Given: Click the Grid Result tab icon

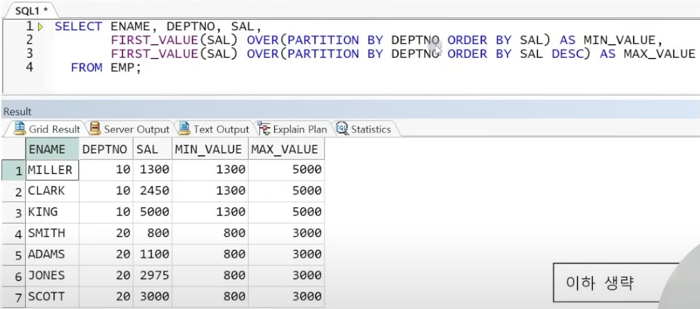Looking at the screenshot, I should coord(20,129).
